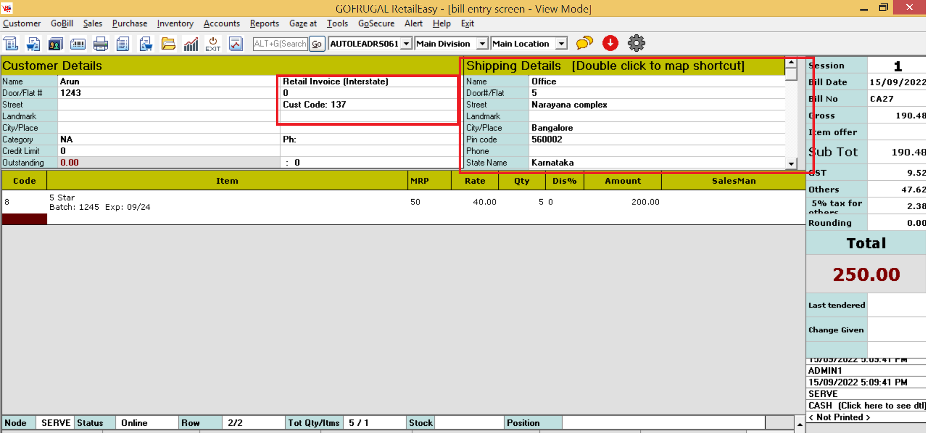The height and width of the screenshot is (434, 928).
Task: Click the RetailEasy app logo in title bar
Action: coord(7,8)
